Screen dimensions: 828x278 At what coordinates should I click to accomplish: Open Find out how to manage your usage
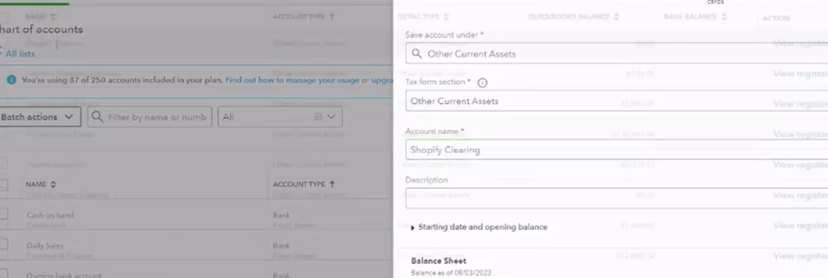(292, 80)
